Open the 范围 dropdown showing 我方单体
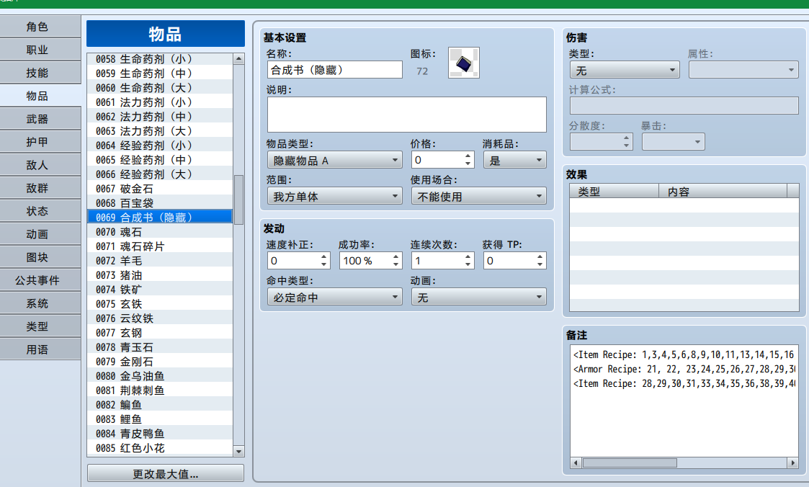The width and height of the screenshot is (809, 487). click(x=335, y=197)
